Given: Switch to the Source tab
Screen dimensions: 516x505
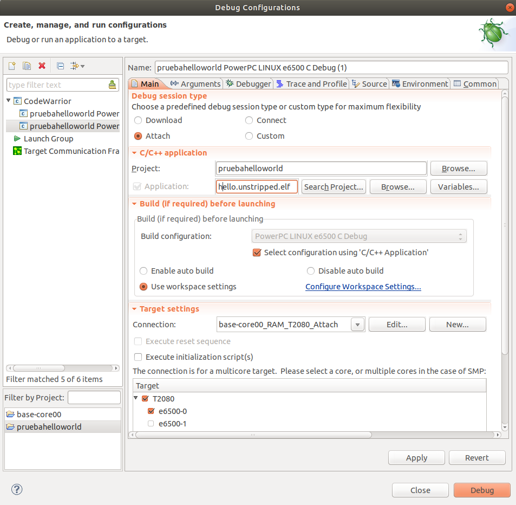Looking at the screenshot, I should pos(370,84).
